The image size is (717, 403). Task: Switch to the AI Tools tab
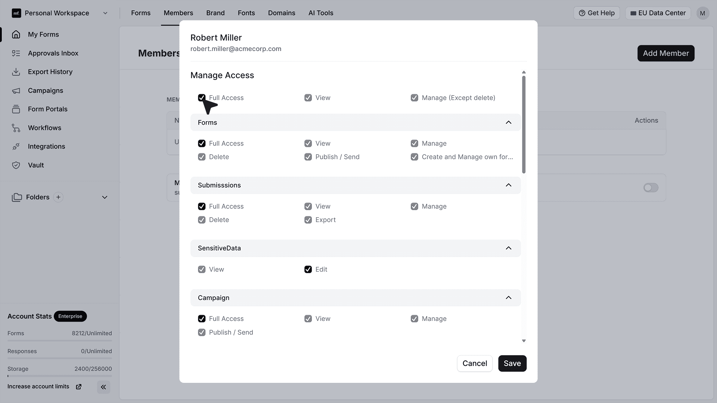point(321,13)
